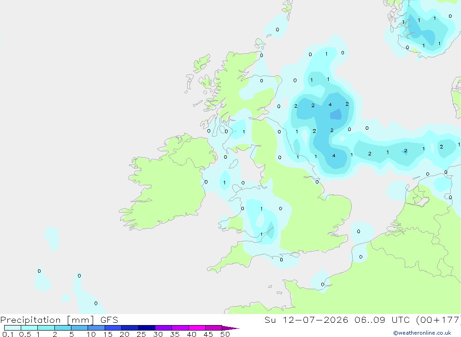Click the 5 to 10 mm legend swatch
This screenshot has width=461, height=337.
click(x=80, y=328)
